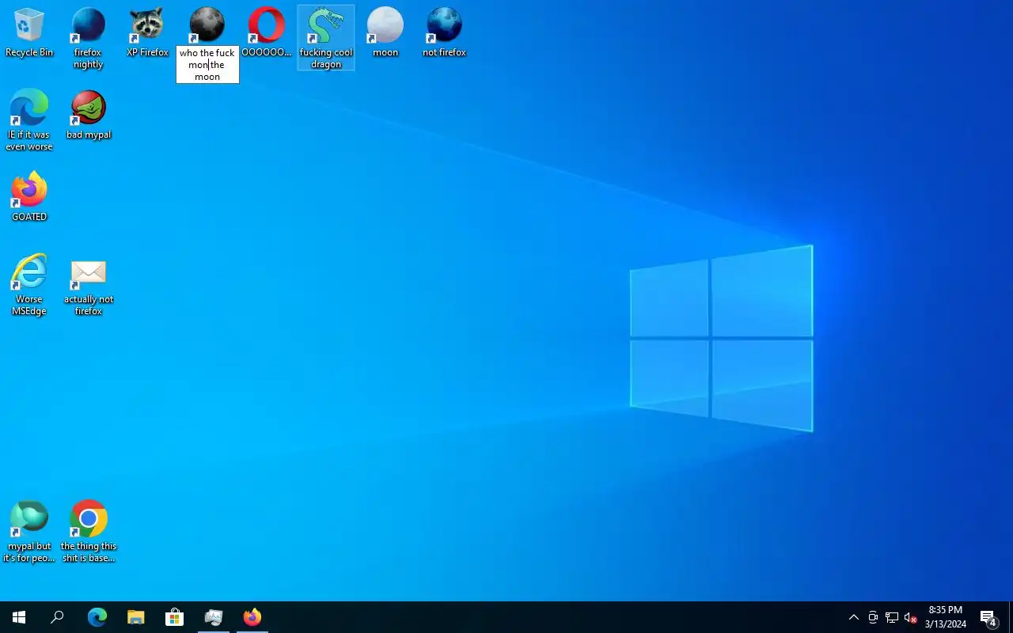This screenshot has width=1013, height=633.
Task: Open the Windows Start menu
Action: (19, 617)
